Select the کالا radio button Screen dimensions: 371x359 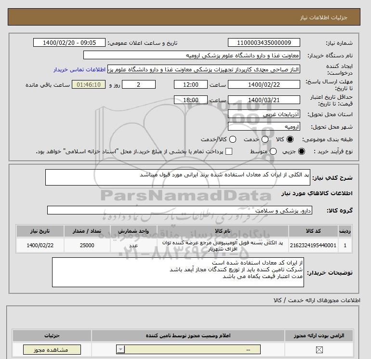(x=290, y=139)
